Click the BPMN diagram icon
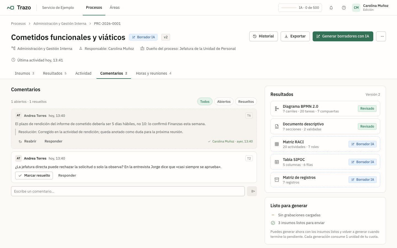The image size is (397, 248). [x=277, y=109]
